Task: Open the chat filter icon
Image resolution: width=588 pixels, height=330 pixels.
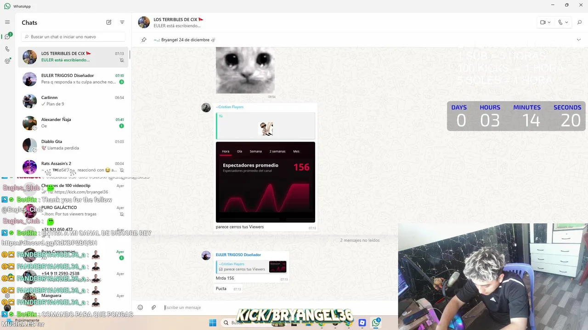Action: coord(122,22)
